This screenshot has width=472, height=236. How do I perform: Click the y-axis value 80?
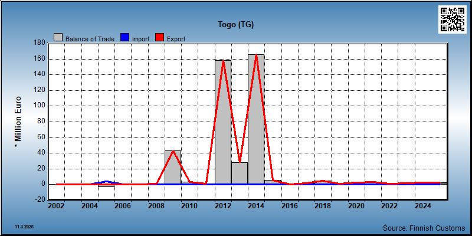(41, 122)
